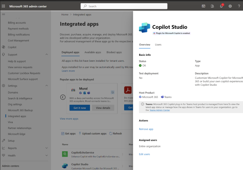Click the previous carousel arrow

[63, 97]
